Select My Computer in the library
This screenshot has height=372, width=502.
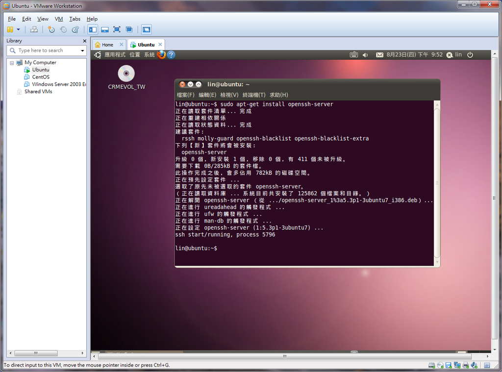click(x=40, y=62)
